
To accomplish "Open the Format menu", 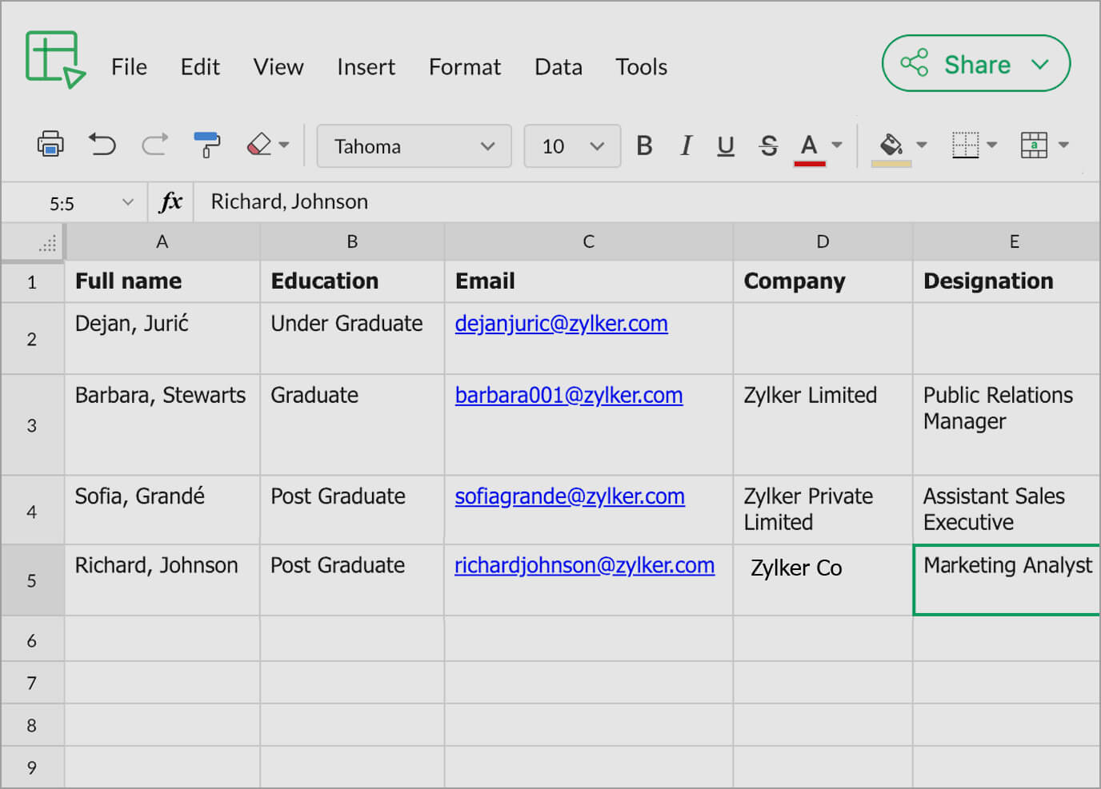I will (464, 67).
